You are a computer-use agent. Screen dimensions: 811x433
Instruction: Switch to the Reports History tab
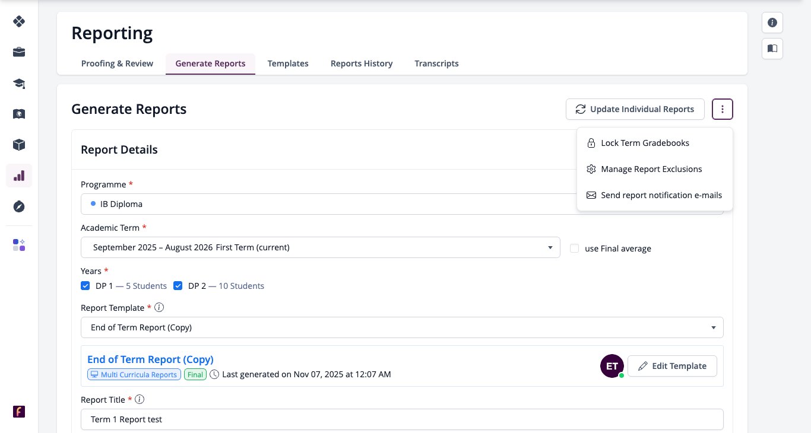tap(362, 63)
